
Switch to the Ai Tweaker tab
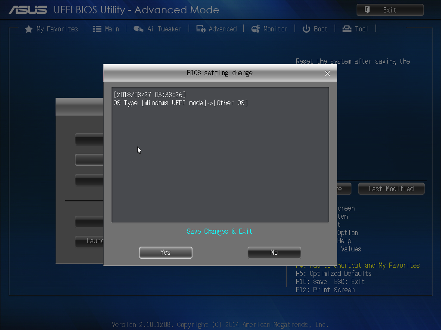coord(165,29)
